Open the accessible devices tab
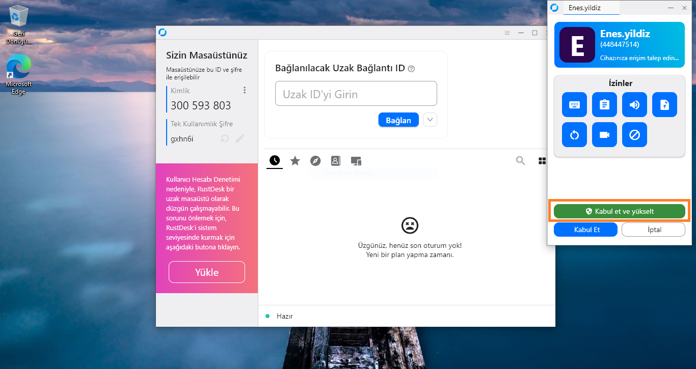 point(356,161)
